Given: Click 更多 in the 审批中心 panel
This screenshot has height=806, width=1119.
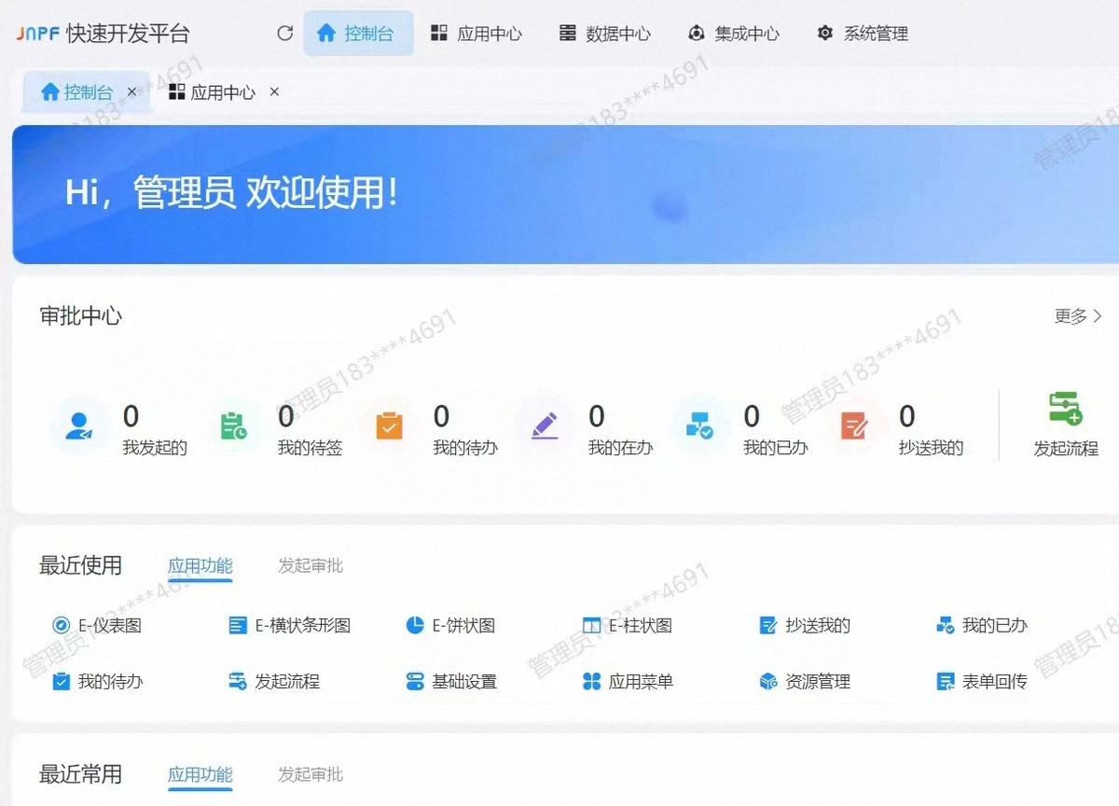Looking at the screenshot, I should 1078,316.
